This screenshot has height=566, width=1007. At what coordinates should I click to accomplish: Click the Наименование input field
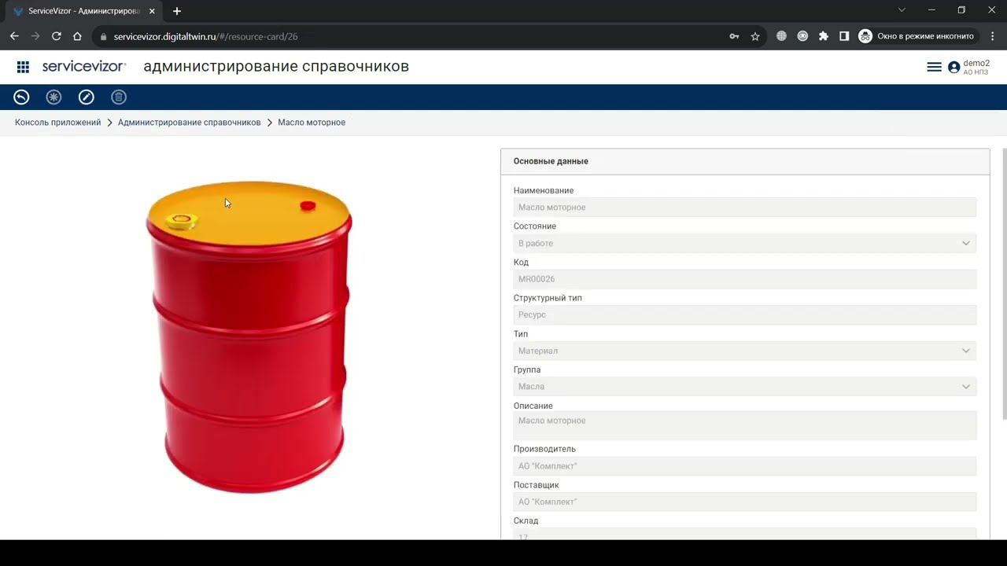[745, 208]
